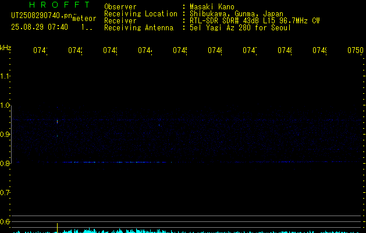Click the Receiver field label
The width and height of the screenshot is (366, 233).
click(x=120, y=21)
